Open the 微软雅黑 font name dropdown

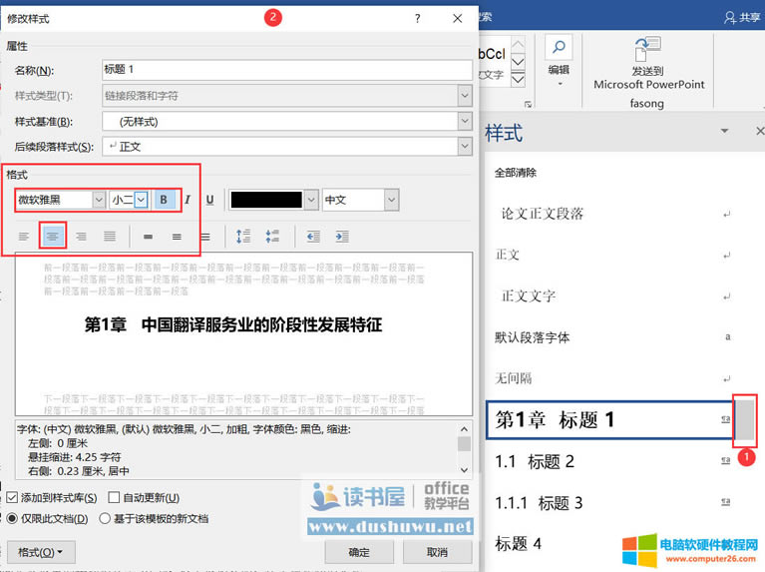coord(98,200)
